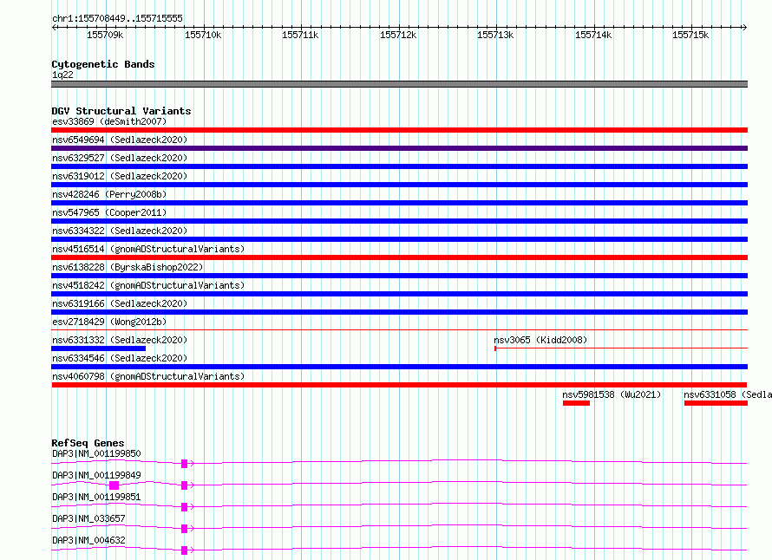Image resolution: width=772 pixels, height=560 pixels.
Task: Select nsv4518242 gnomAD variant label
Action: pyautogui.click(x=148, y=285)
